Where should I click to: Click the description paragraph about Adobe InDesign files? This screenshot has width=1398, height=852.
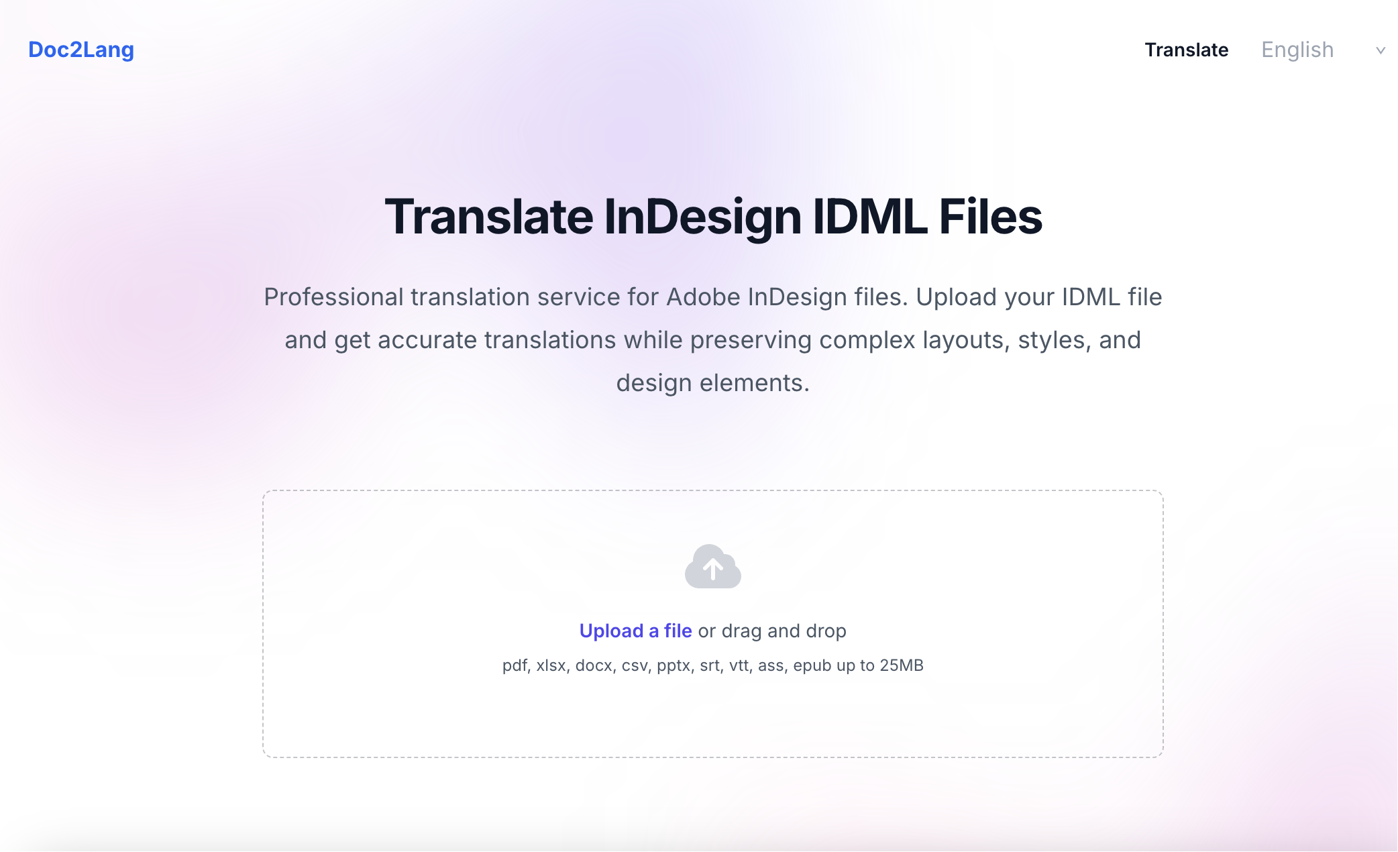(x=712, y=340)
